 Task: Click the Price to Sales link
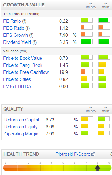(x=17, y=79)
